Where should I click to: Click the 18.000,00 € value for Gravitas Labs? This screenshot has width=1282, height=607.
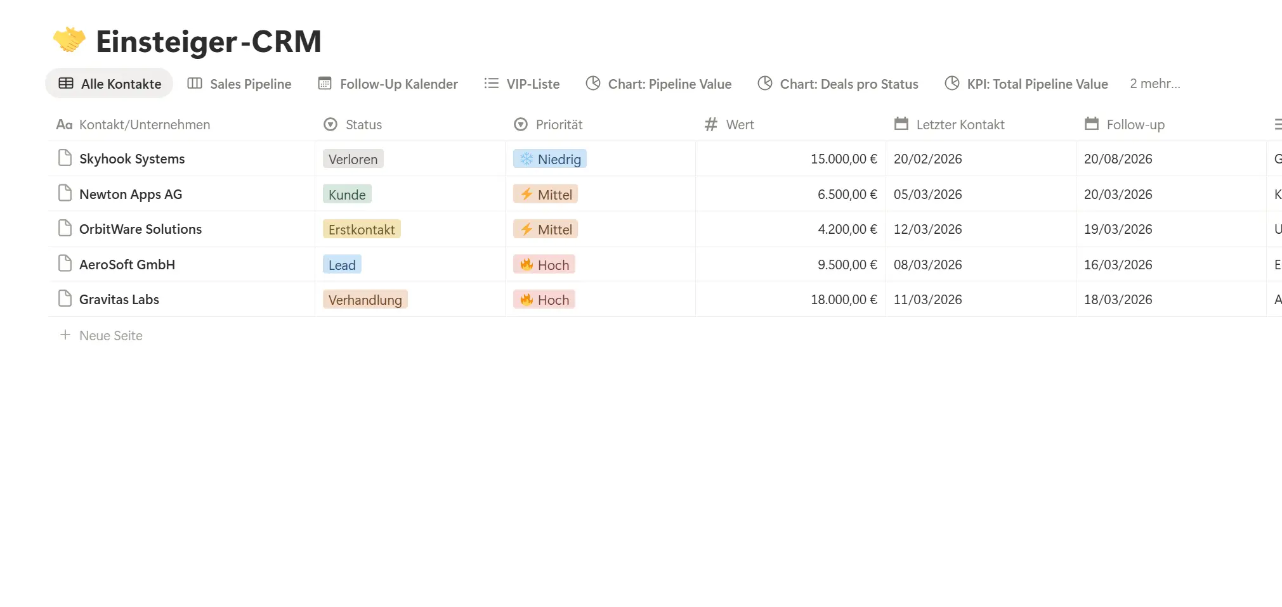point(844,299)
